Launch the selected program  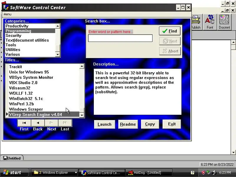104,124
